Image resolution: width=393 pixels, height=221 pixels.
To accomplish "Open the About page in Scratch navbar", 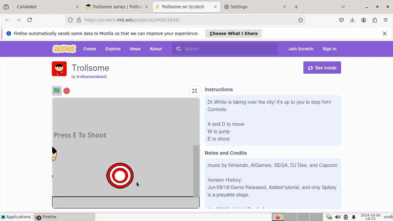I will point(156,49).
